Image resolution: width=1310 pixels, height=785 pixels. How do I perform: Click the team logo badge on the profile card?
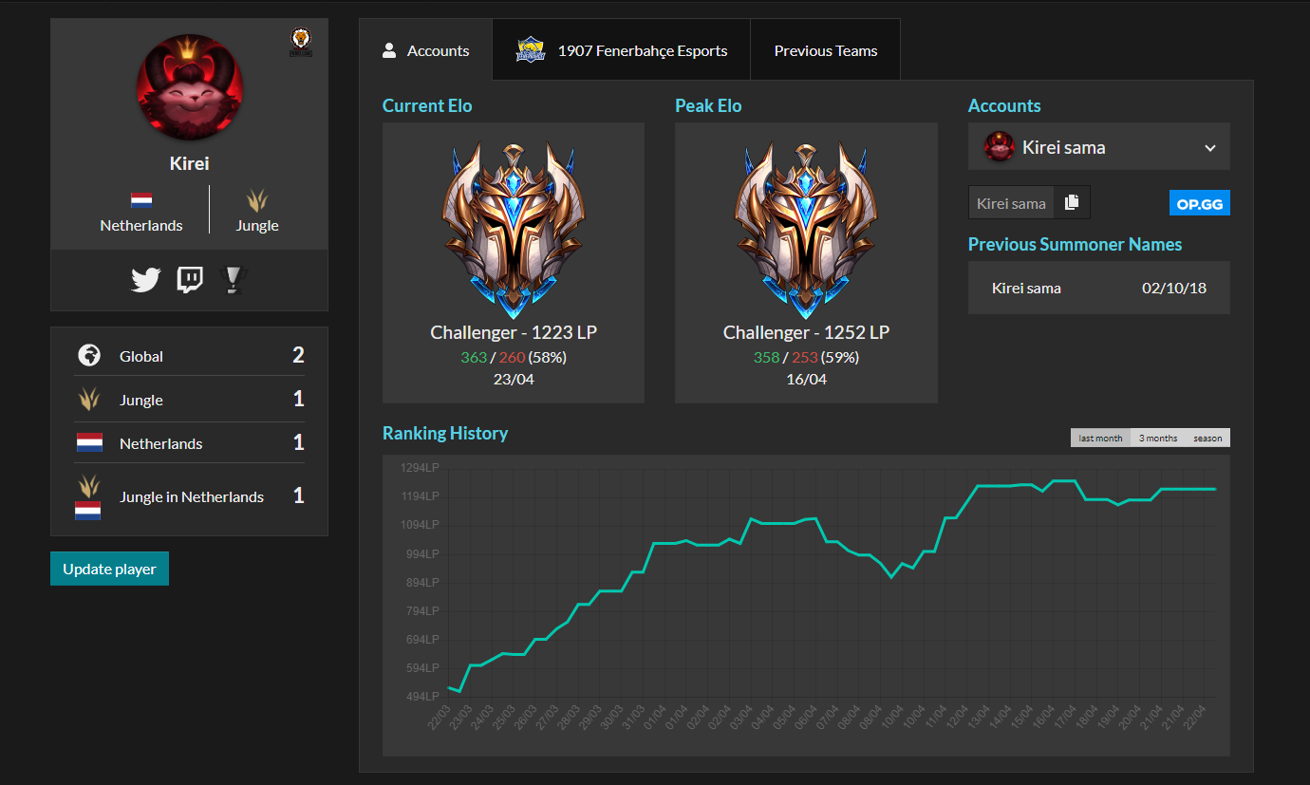[302, 42]
